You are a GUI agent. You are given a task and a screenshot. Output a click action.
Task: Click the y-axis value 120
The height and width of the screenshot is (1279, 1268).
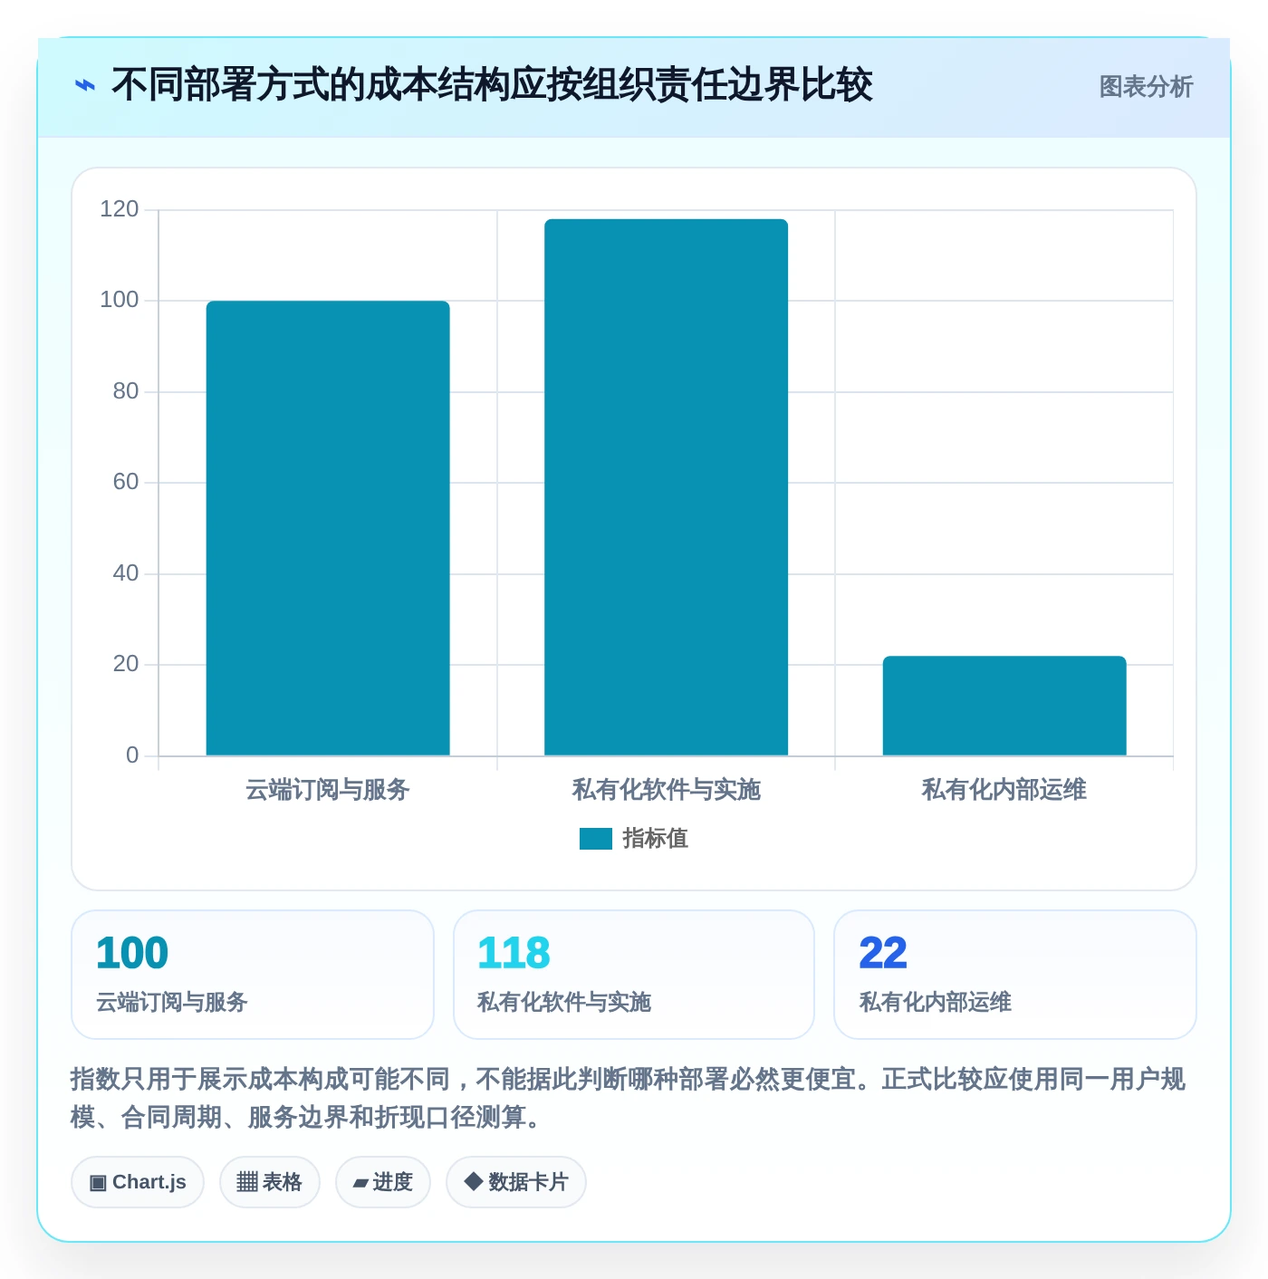click(120, 209)
